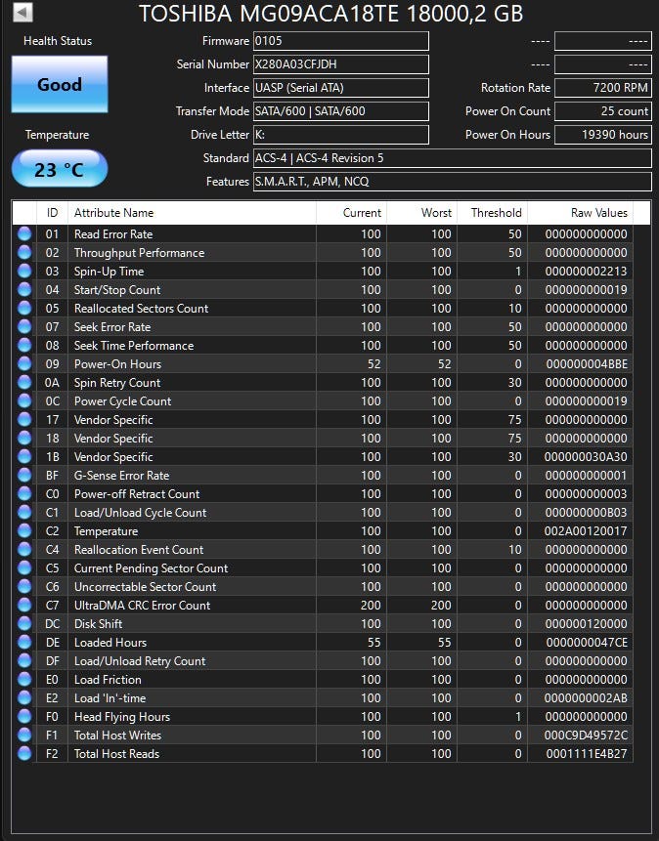Click the Power On Hours field 19390 hours

(x=602, y=135)
